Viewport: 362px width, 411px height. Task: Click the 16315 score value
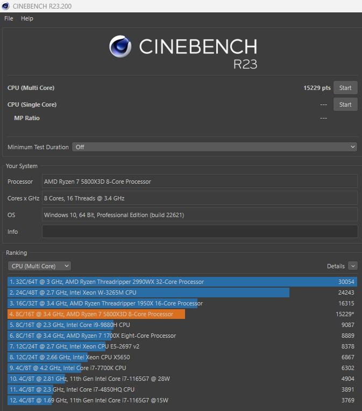pyautogui.click(x=346, y=303)
